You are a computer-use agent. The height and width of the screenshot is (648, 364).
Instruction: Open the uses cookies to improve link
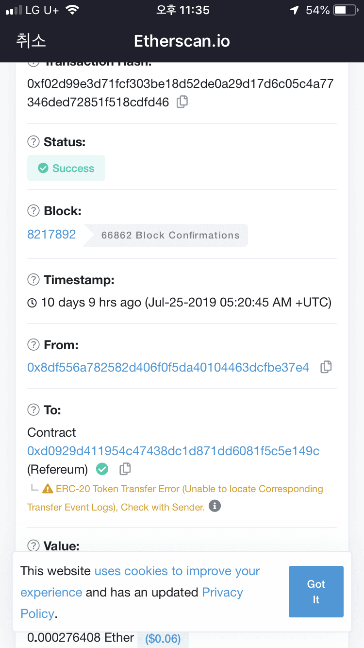tap(177, 571)
